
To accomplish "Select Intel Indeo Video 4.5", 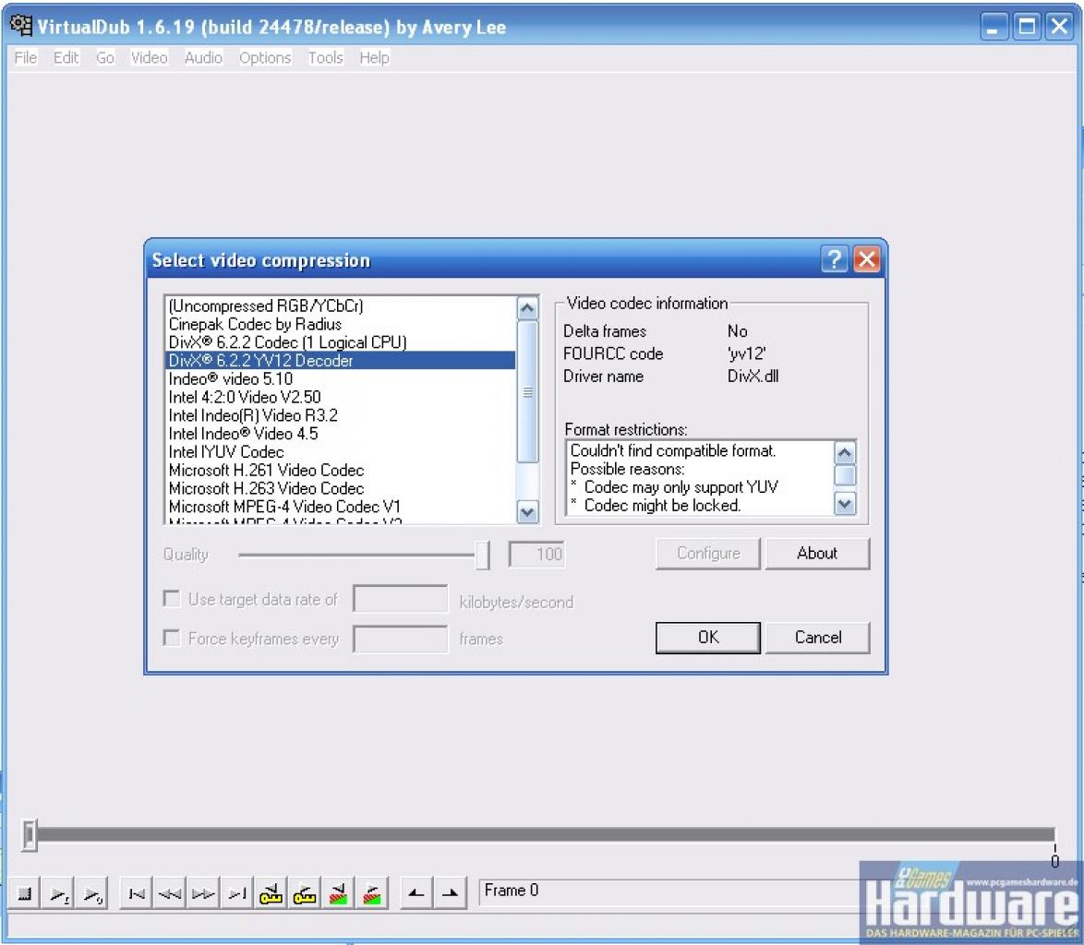I will pyautogui.click(x=342, y=433).
